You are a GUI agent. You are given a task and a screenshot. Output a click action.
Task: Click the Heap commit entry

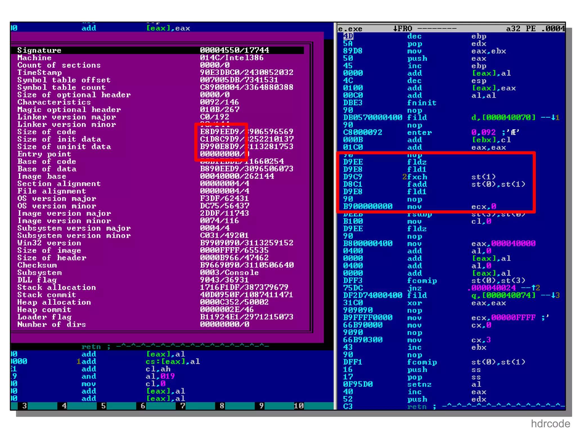tap(157, 309)
